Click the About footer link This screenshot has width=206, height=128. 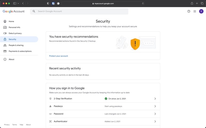coord(28,125)
